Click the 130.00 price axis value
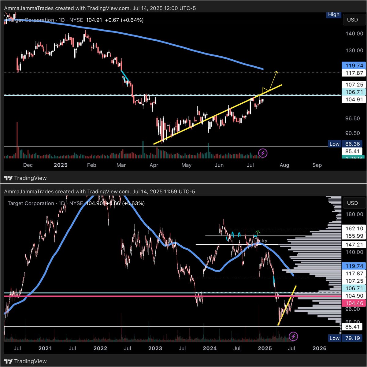Screen dimensions: 367x367 (x=354, y=50)
